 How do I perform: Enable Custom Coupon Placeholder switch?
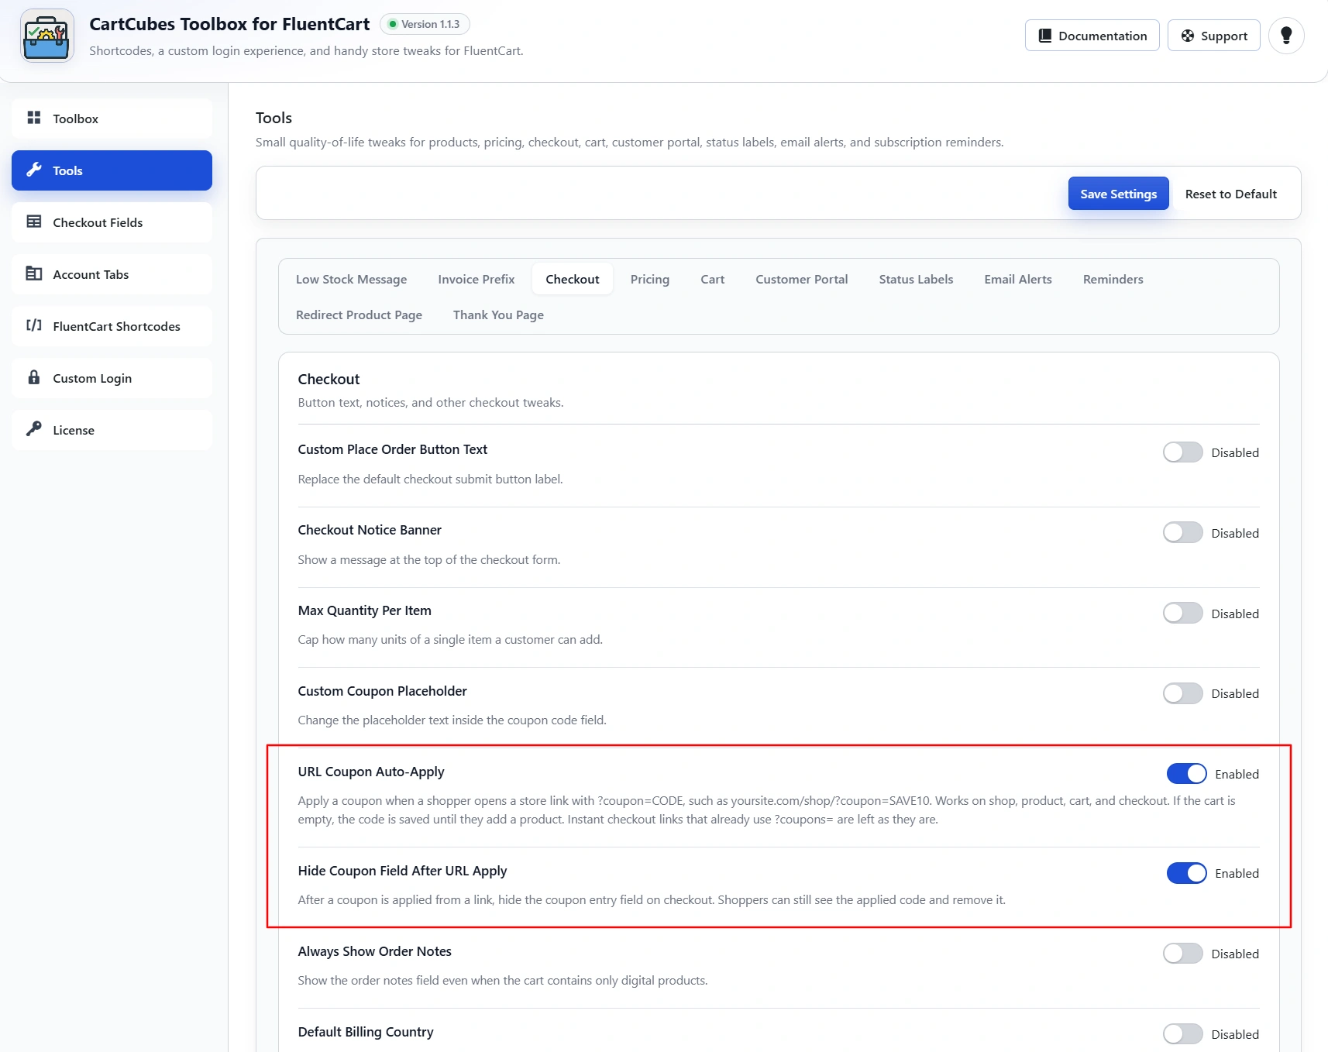1182,693
